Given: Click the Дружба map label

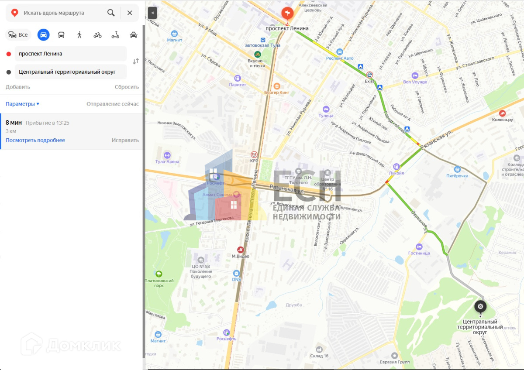Looking at the screenshot, I should (x=294, y=305).
